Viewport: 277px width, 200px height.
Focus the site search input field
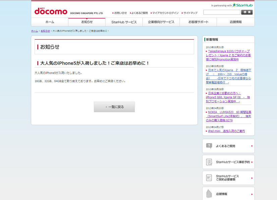tap(222, 12)
